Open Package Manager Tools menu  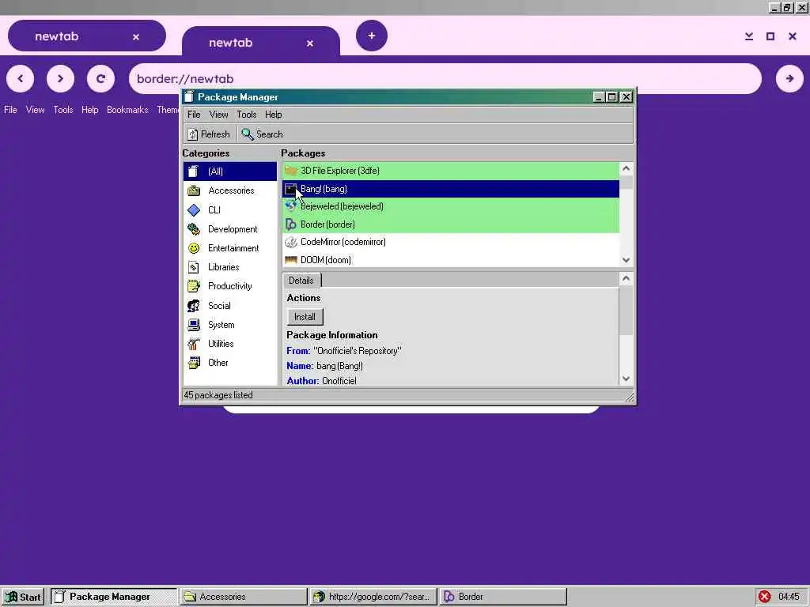point(247,115)
